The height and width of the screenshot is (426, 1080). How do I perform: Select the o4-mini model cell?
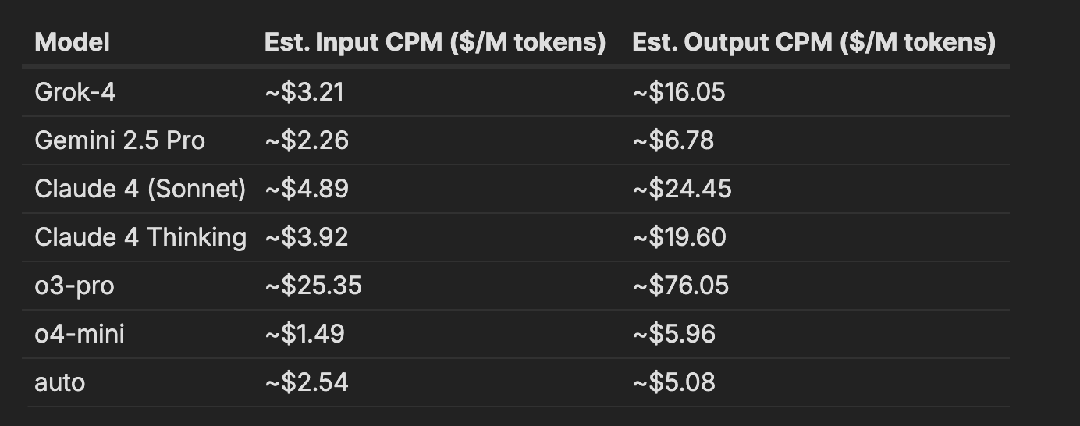coord(80,334)
